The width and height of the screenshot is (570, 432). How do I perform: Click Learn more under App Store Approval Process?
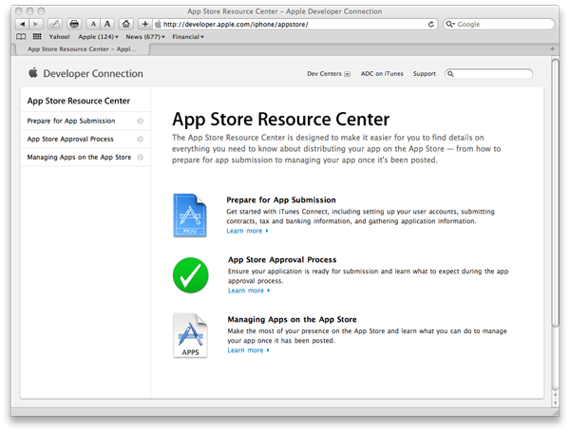coord(249,291)
